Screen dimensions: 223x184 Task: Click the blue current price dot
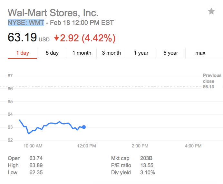(84, 127)
